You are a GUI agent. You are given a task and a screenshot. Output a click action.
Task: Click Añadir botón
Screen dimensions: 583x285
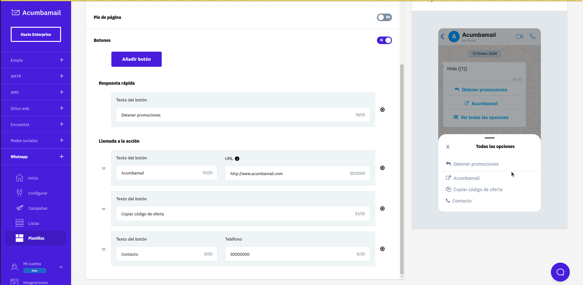[137, 59]
